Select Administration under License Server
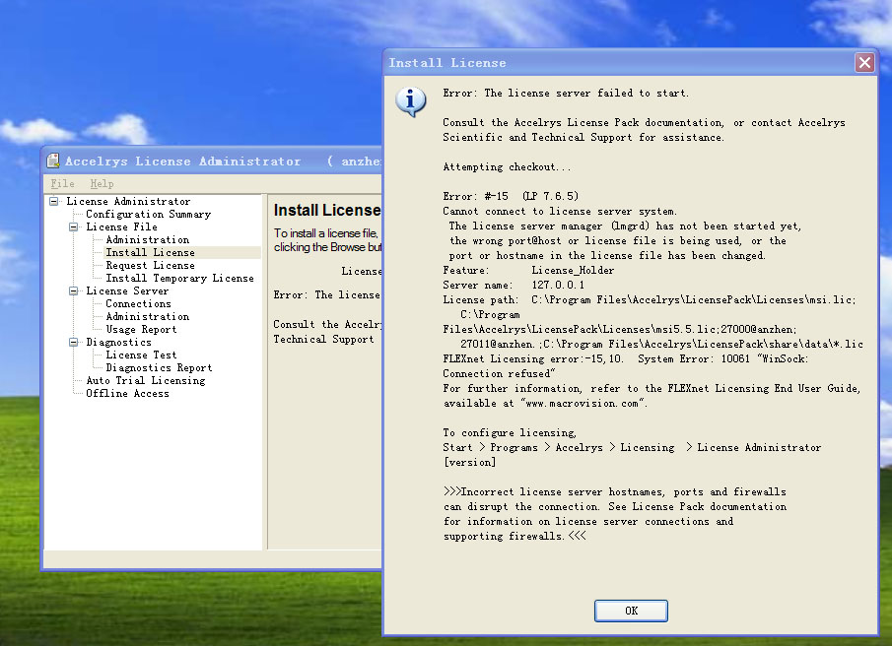Screen dimensions: 892x646 coord(147,316)
